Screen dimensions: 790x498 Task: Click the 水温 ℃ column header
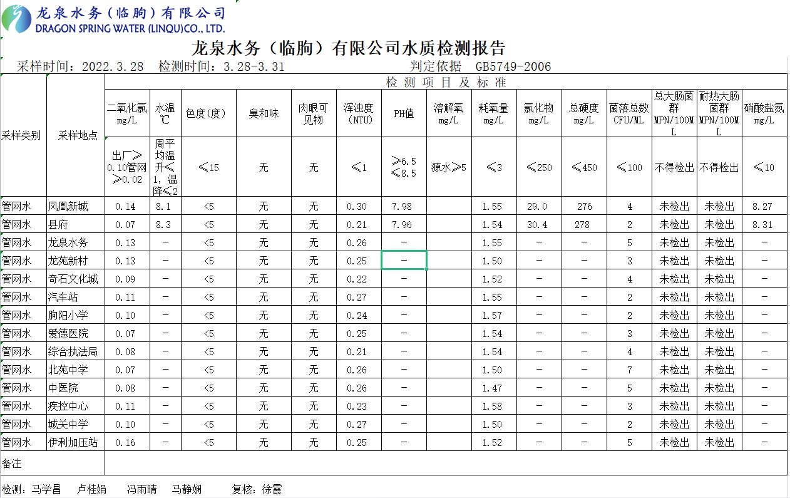pyautogui.click(x=165, y=113)
